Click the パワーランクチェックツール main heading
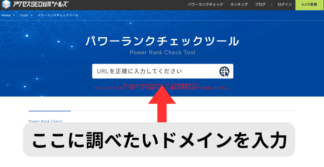This screenshot has width=324, height=167. (162, 41)
